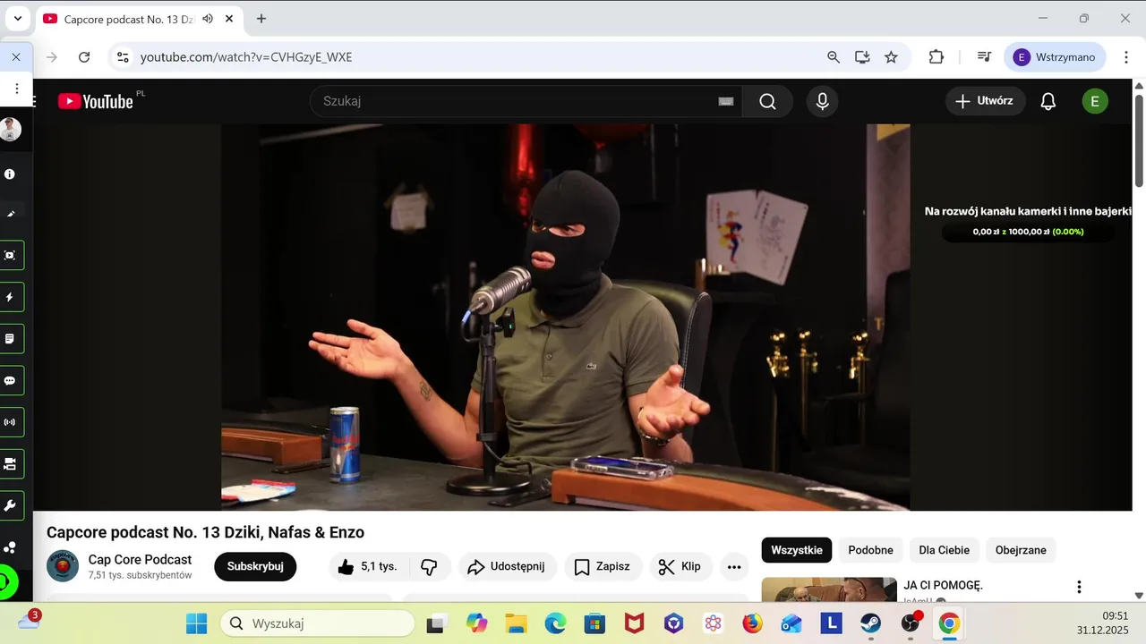Open the Chrome extensions puzzle icon

936,57
